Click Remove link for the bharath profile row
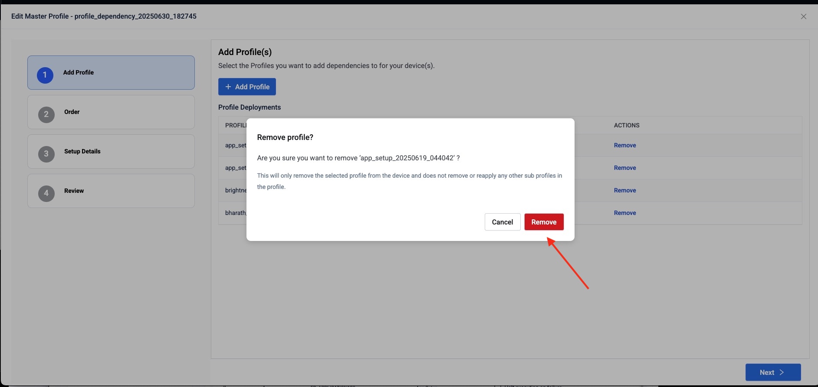The image size is (818, 387). (x=624, y=213)
